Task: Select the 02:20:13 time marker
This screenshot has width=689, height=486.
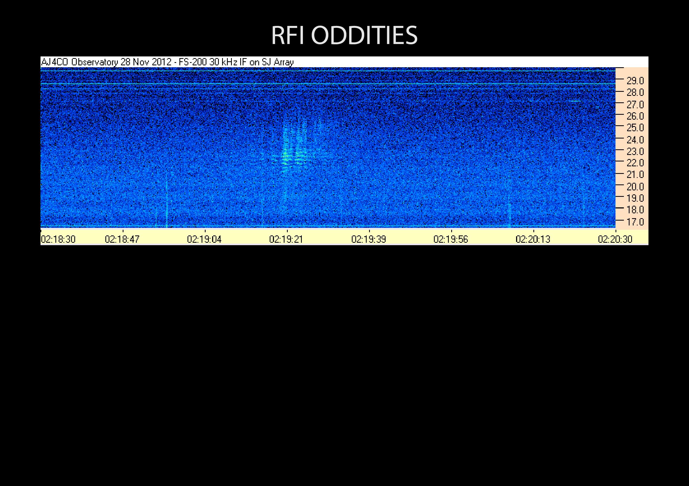Action: click(533, 239)
